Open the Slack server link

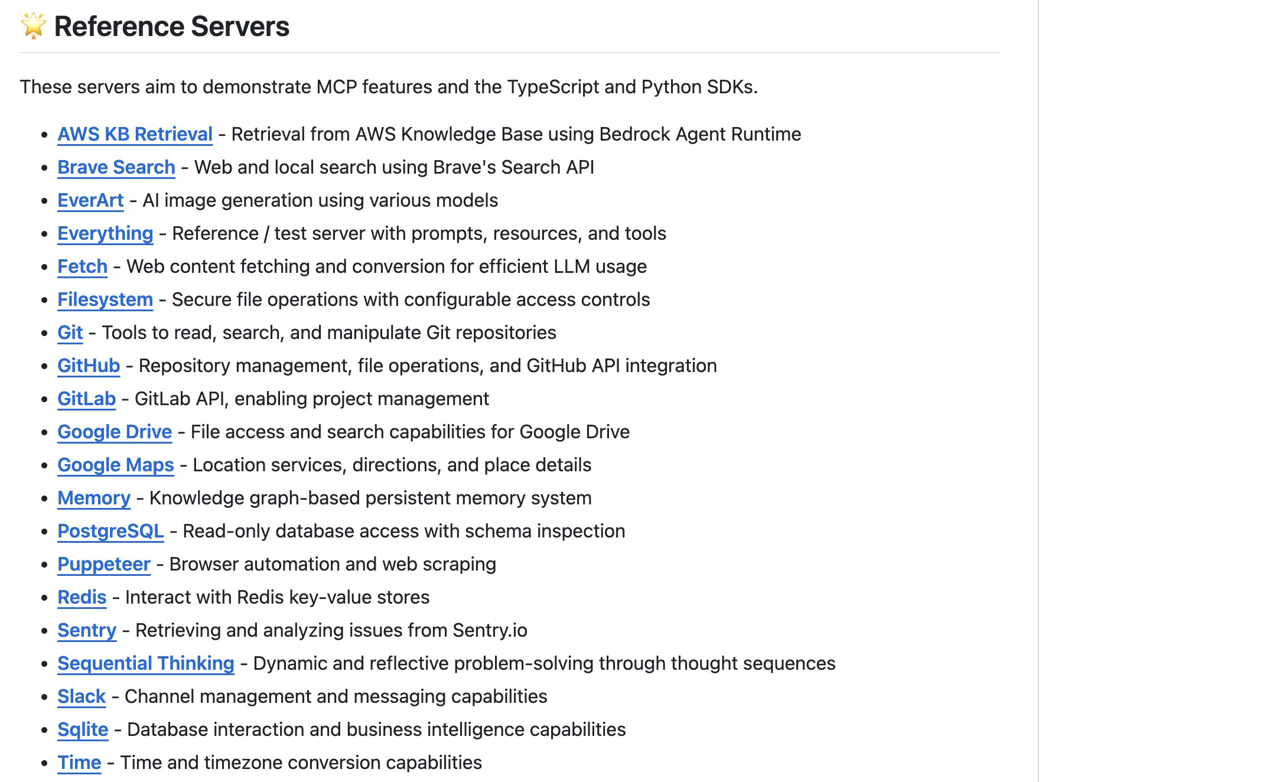(x=82, y=696)
